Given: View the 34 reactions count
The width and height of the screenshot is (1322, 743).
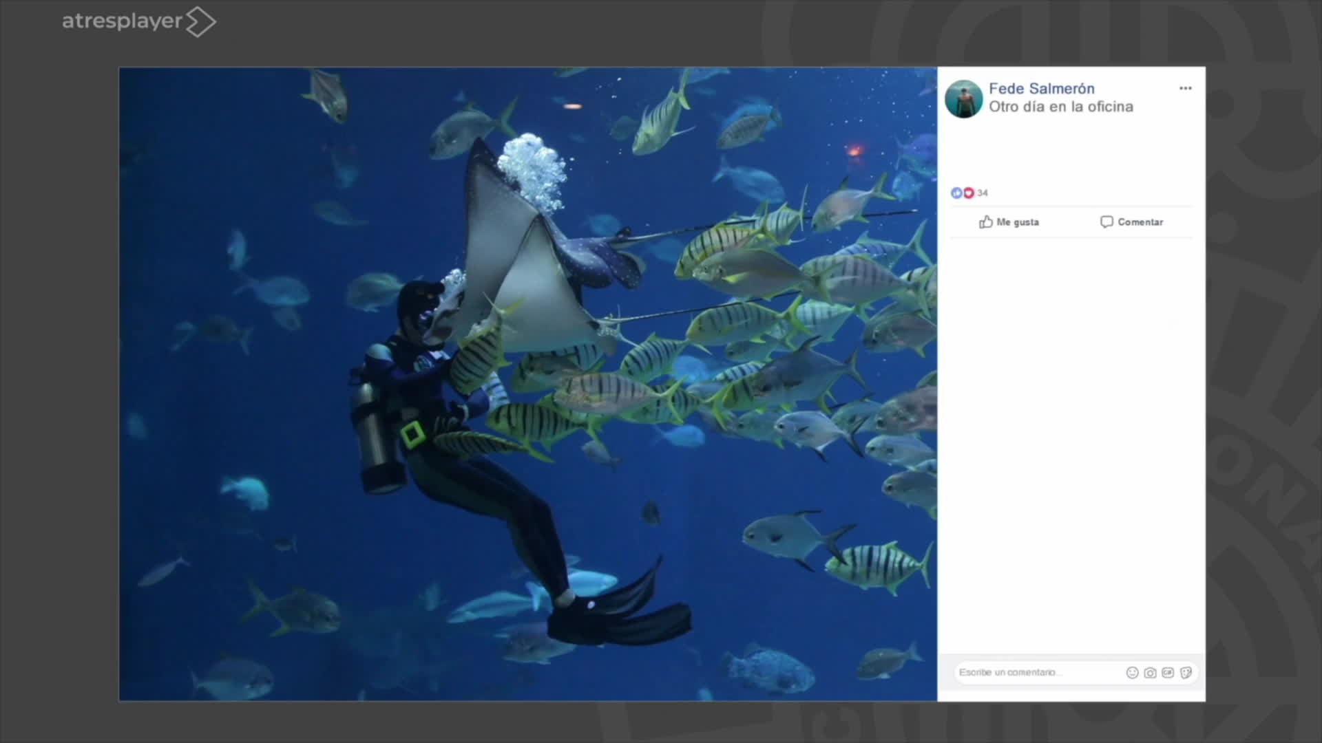Looking at the screenshot, I should click(983, 193).
